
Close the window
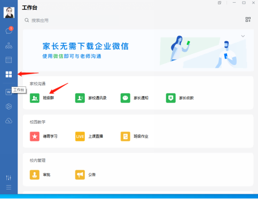pyautogui.click(x=254, y=3)
